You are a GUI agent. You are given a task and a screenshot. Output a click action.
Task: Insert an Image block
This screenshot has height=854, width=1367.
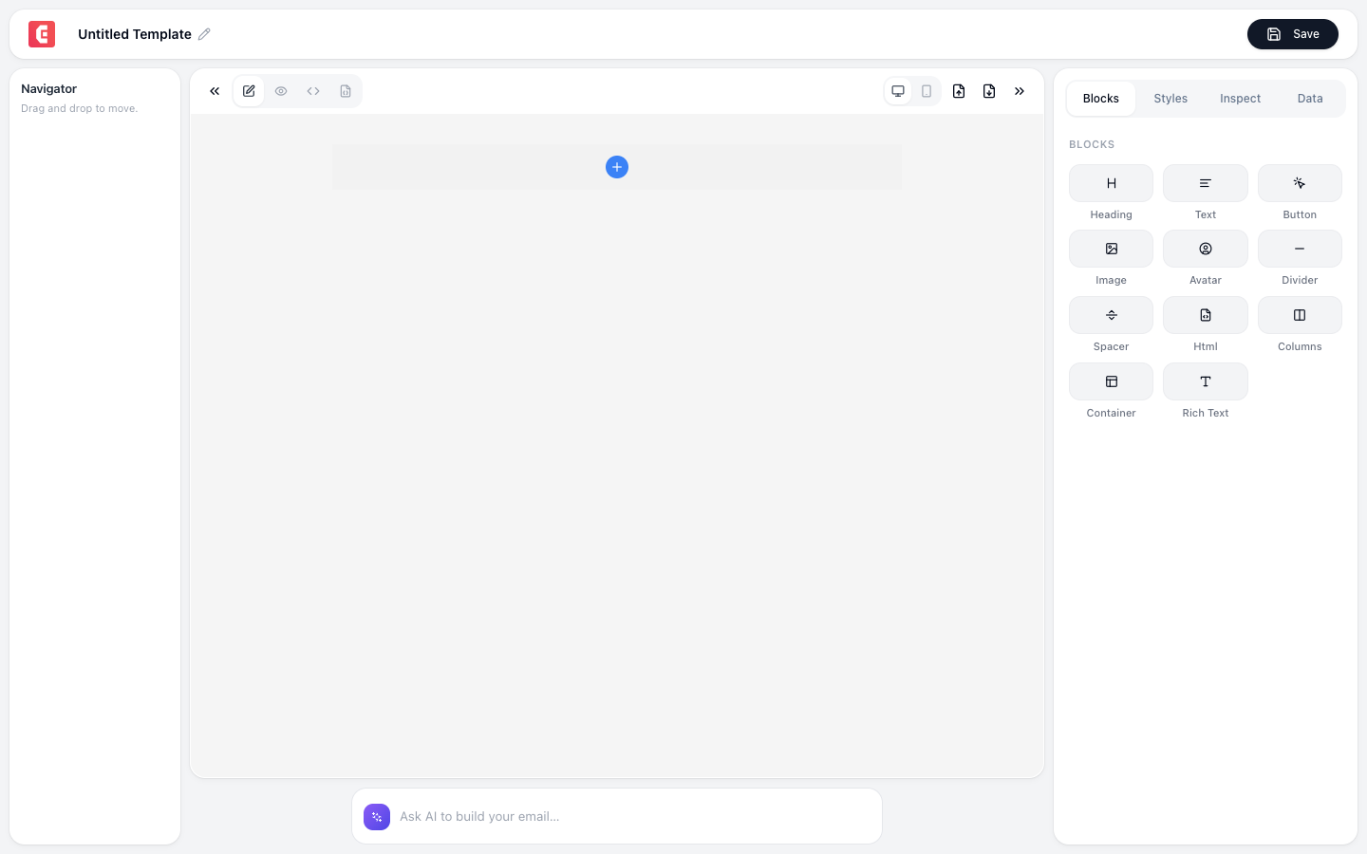1111,249
